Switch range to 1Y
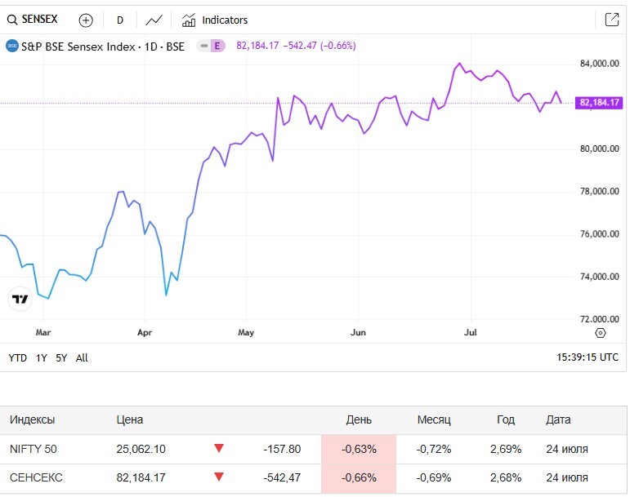Screen dimensions: 630x497 click(x=42, y=357)
